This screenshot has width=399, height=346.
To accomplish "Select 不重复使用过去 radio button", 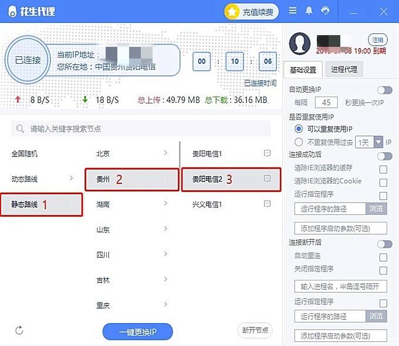I will tap(299, 142).
